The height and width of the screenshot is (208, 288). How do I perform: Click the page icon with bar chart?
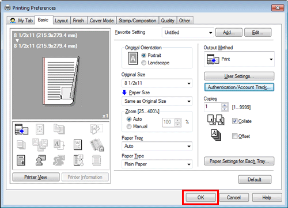[x=21, y=160]
